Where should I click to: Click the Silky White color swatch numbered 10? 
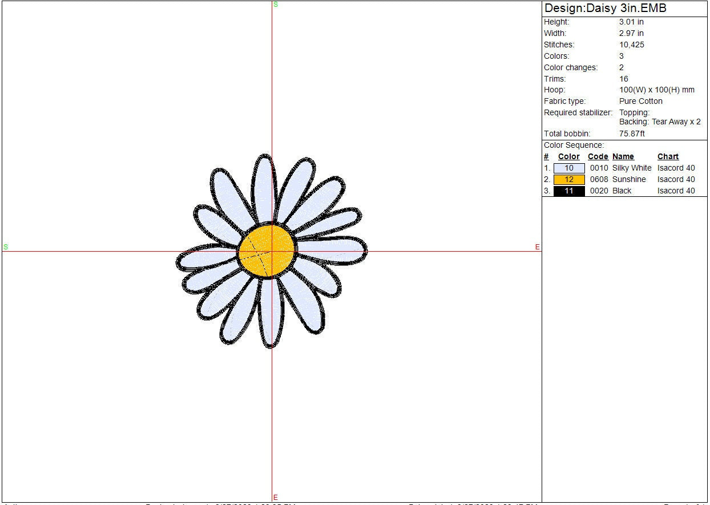tap(569, 168)
